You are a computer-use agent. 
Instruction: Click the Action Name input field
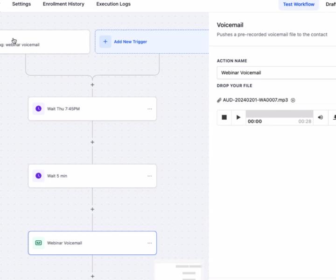276,73
